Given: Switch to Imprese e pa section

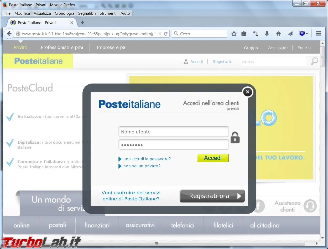Looking at the screenshot, I should tap(111, 47).
